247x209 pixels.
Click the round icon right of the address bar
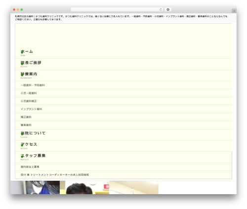point(168,10)
